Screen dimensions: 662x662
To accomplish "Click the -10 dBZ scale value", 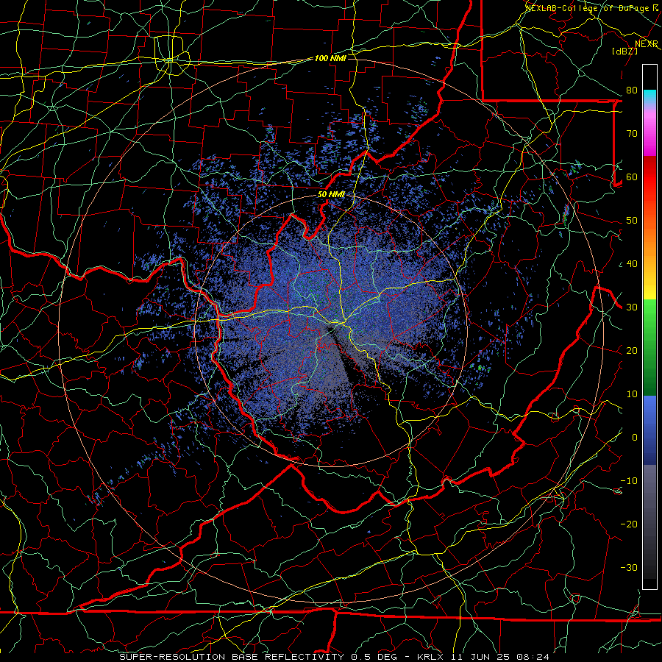I will click(629, 481).
